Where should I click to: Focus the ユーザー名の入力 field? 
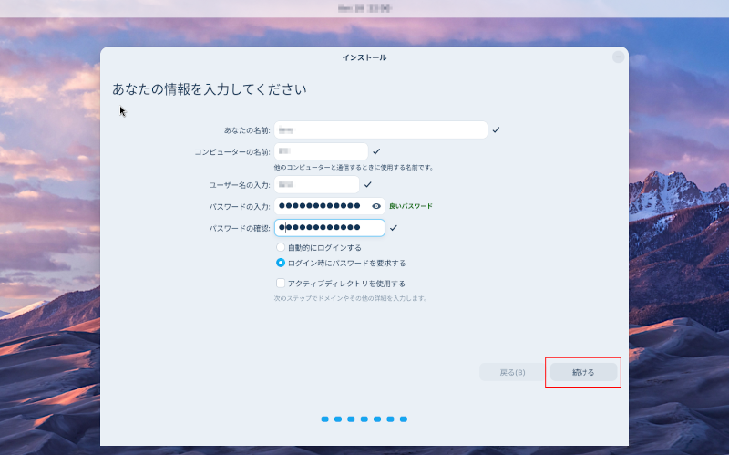[316, 185]
